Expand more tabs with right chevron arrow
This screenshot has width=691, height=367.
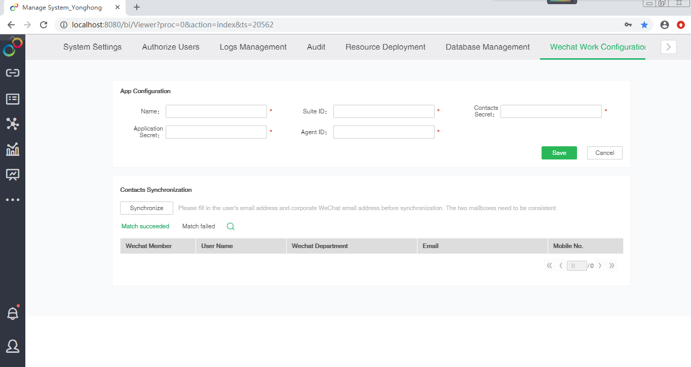pos(669,47)
